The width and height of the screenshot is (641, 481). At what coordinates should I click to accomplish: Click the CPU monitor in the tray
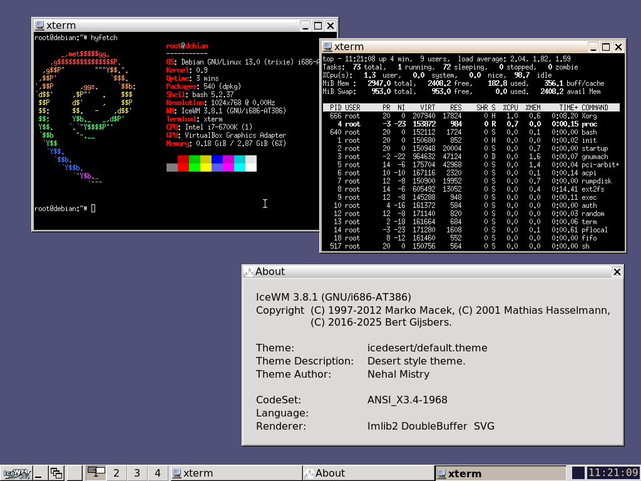coord(578,473)
